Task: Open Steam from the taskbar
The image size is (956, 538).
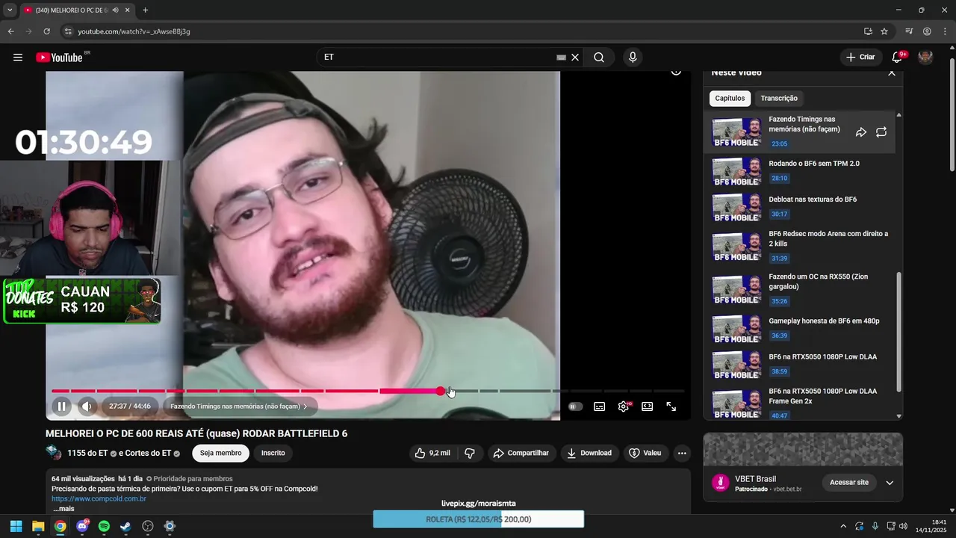Action: point(125,526)
